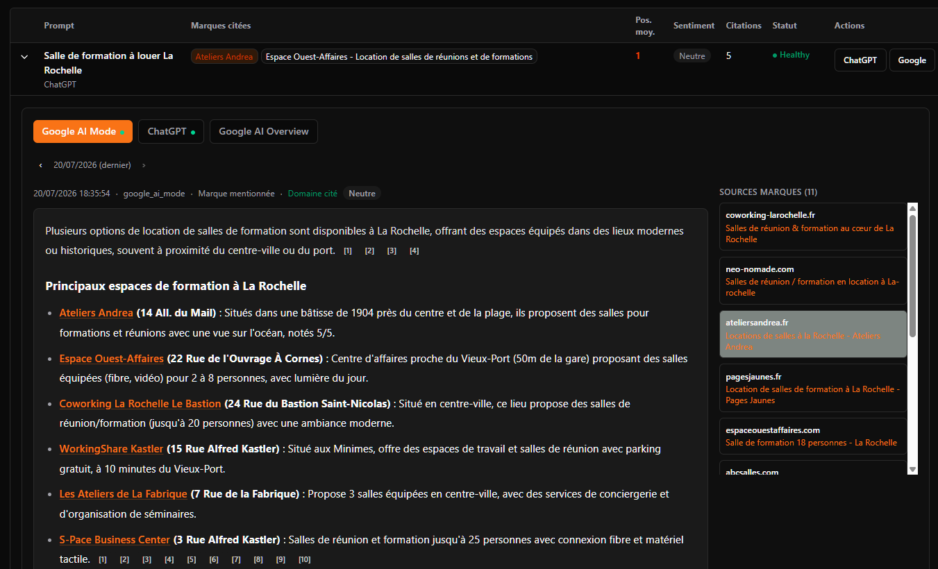Select the Ateliers Andrea brand tag

click(224, 57)
